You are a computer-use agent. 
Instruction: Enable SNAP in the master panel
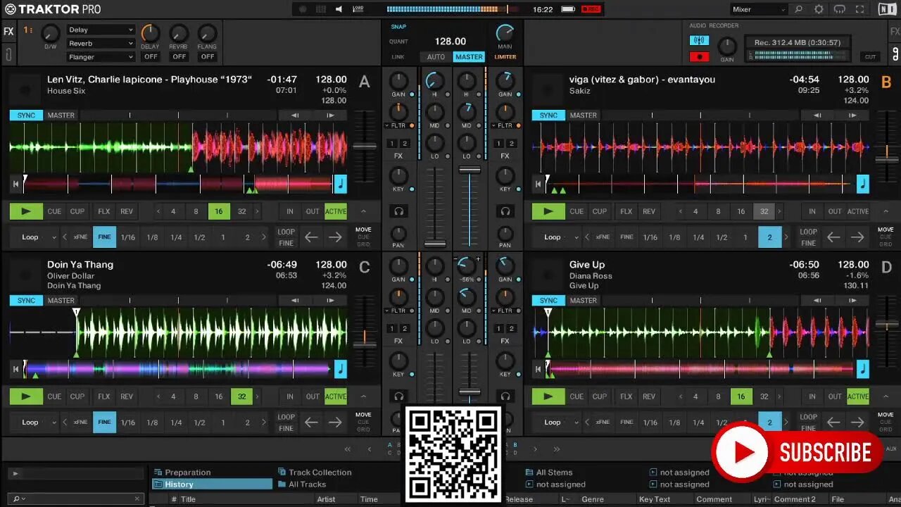[x=398, y=27]
